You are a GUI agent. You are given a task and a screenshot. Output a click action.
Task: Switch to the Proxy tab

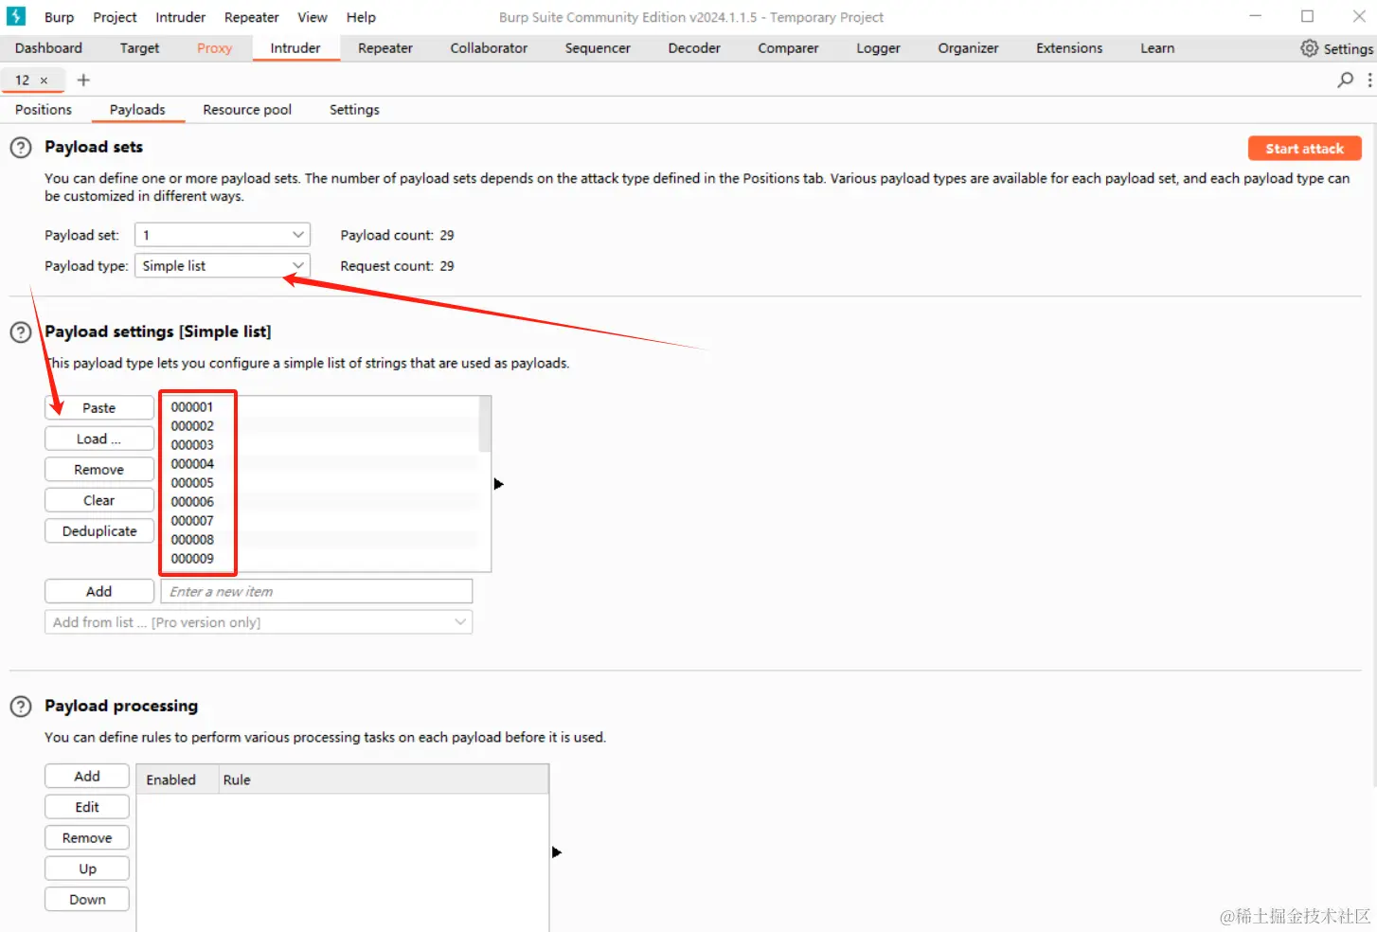click(x=214, y=48)
